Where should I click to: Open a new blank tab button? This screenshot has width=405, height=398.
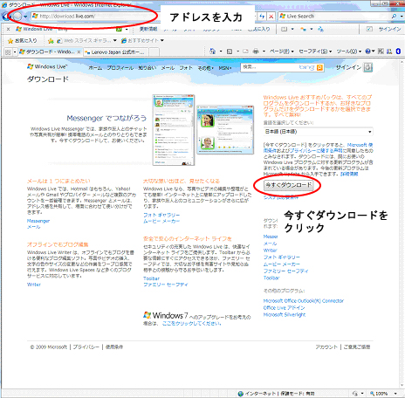pos(154,52)
